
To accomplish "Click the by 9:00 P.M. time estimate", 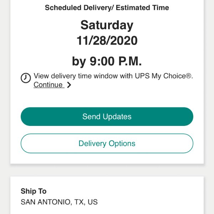I will pos(107,61).
